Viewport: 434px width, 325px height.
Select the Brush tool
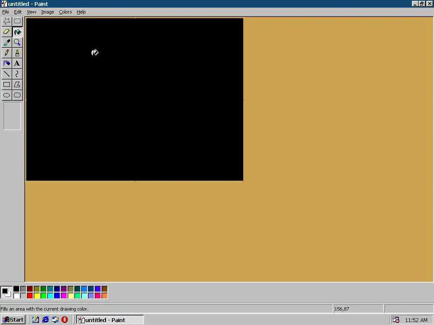tap(17, 53)
